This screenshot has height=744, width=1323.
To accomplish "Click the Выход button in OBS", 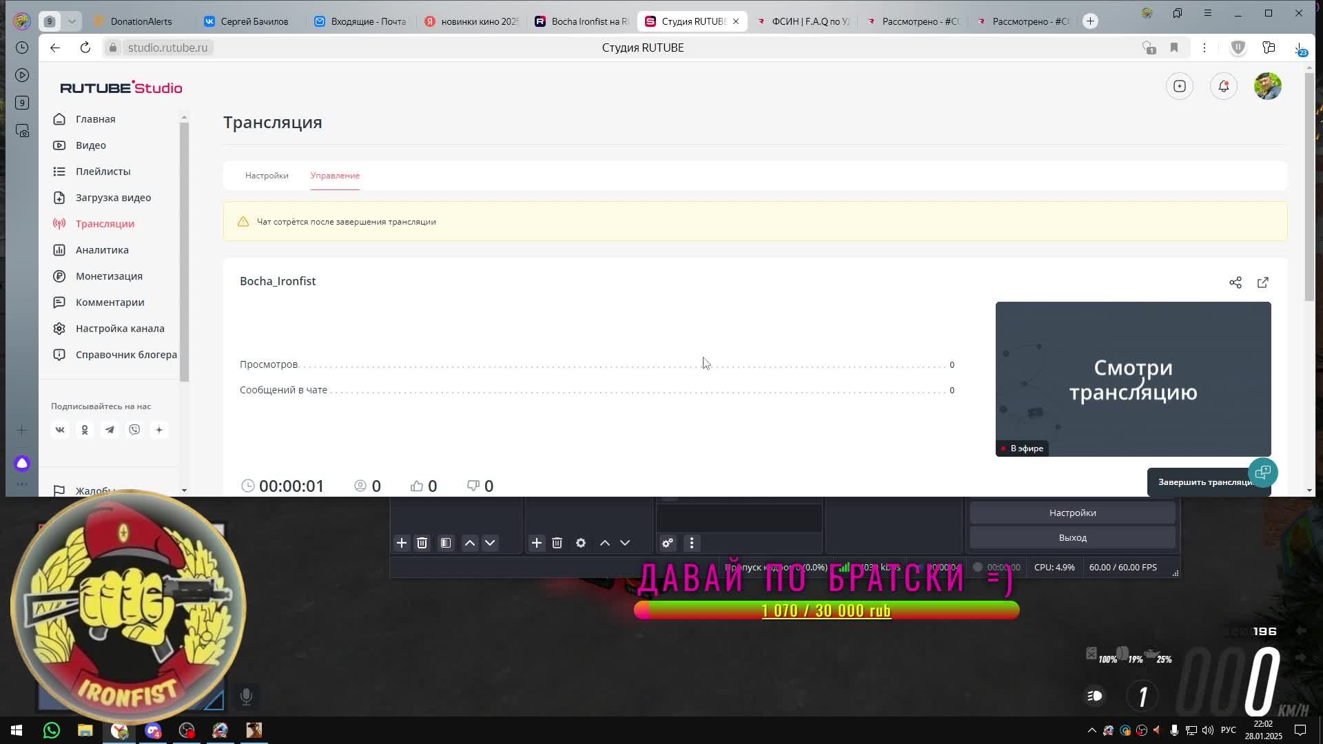I will 1071,537.
